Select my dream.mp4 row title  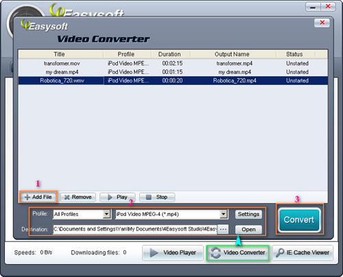62,72
